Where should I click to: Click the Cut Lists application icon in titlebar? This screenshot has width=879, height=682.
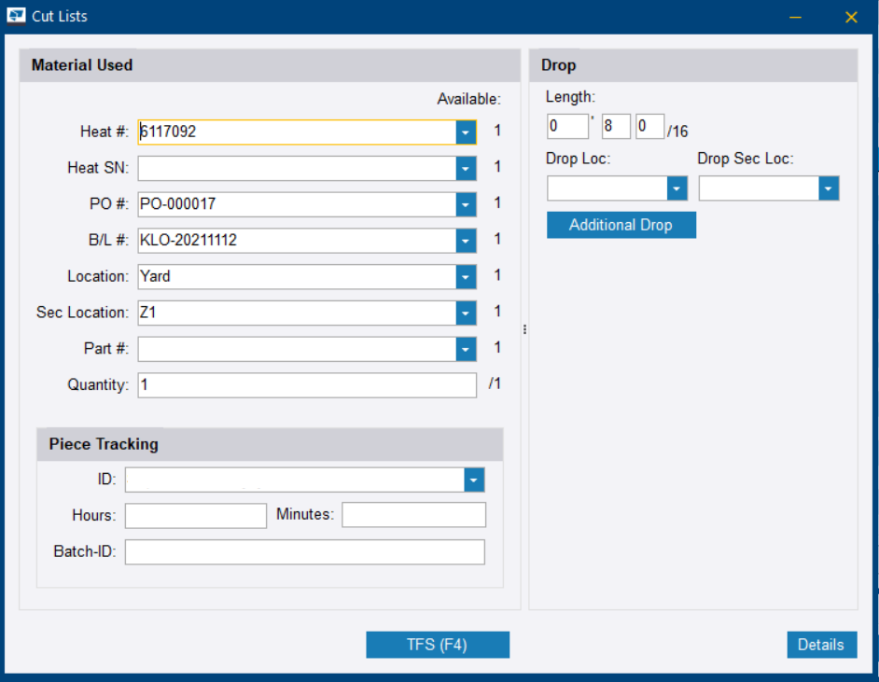tap(14, 15)
